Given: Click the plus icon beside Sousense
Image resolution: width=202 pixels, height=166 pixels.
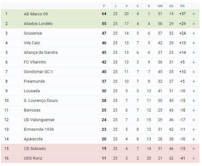Looking at the screenshot, I should coord(193,33).
